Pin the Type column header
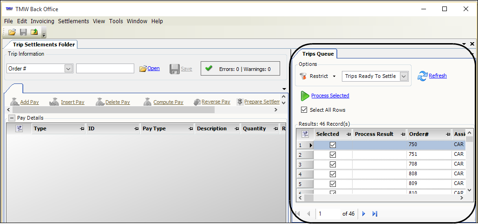The image size is (478, 224). (82, 129)
